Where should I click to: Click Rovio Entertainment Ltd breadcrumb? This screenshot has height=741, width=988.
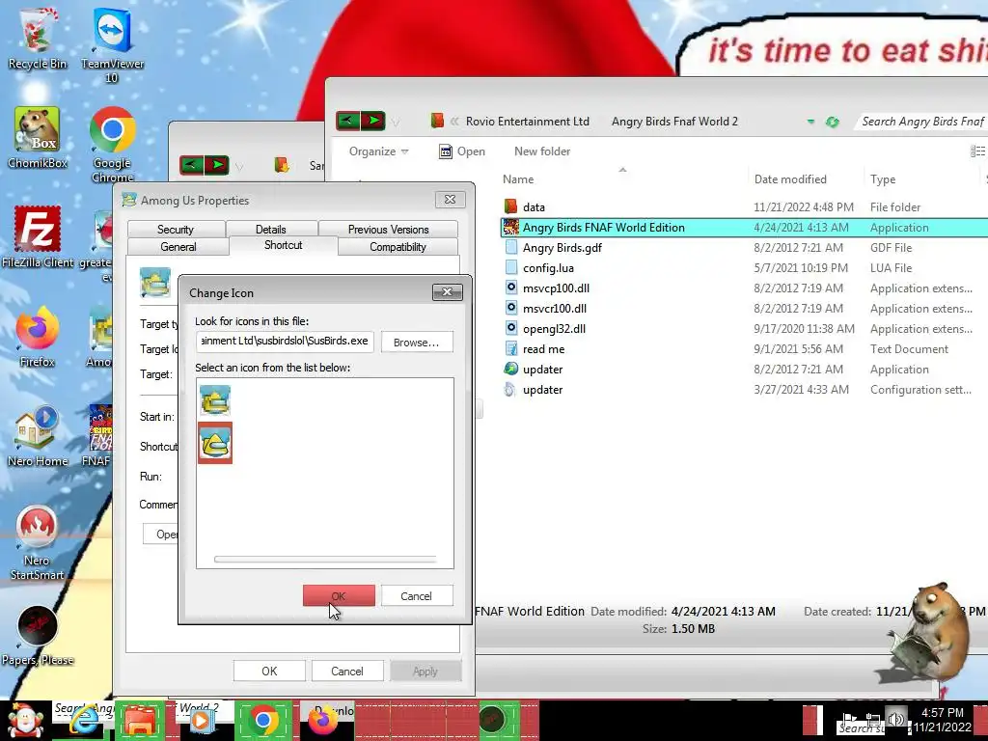pos(528,121)
